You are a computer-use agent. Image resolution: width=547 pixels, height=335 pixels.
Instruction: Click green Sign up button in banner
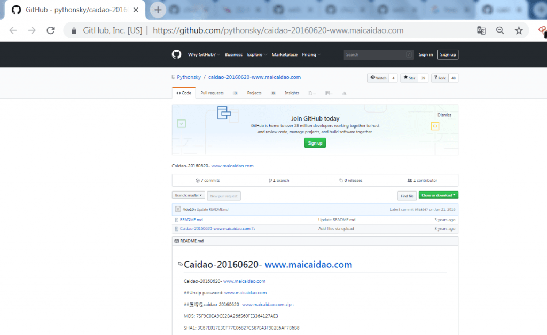(x=315, y=143)
